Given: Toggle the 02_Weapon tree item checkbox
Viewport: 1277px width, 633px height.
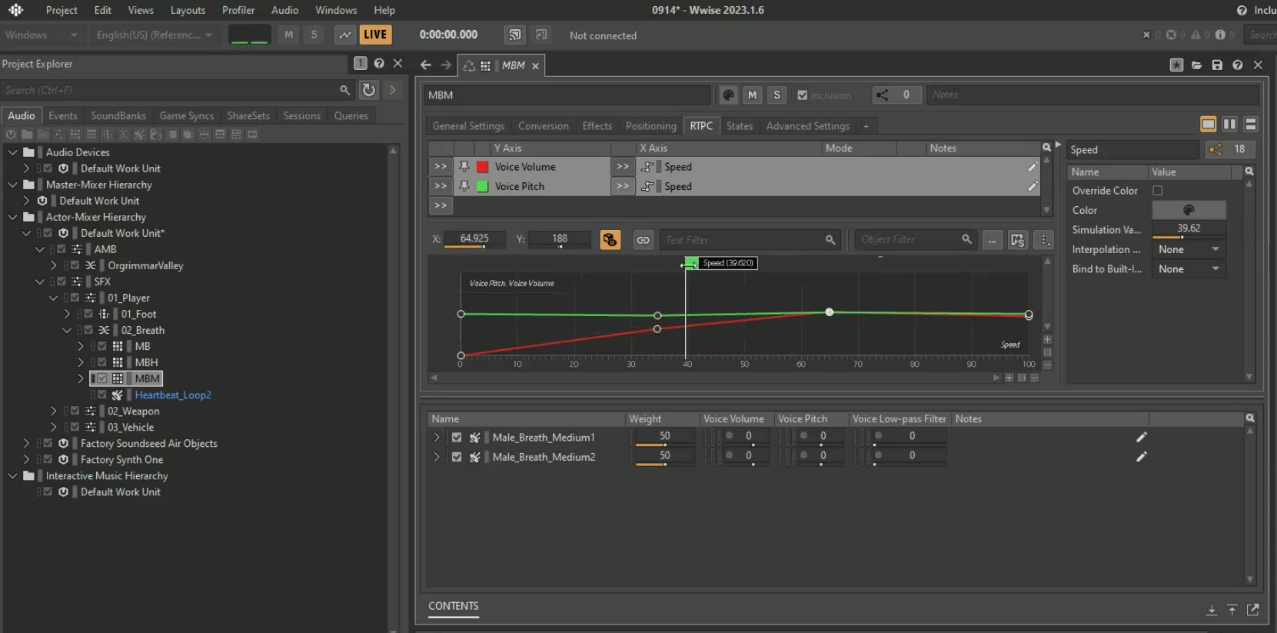Looking at the screenshot, I should pyautogui.click(x=75, y=411).
